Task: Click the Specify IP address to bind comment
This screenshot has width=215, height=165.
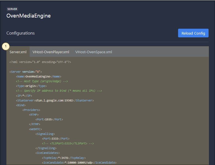Action: click(59, 91)
